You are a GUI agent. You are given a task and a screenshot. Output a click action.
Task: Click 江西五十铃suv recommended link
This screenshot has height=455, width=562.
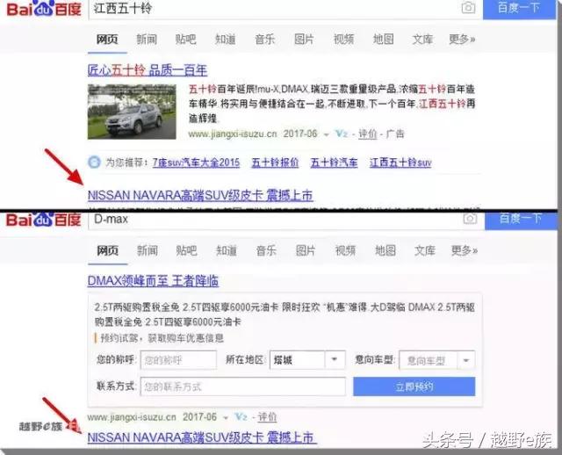pos(400,162)
